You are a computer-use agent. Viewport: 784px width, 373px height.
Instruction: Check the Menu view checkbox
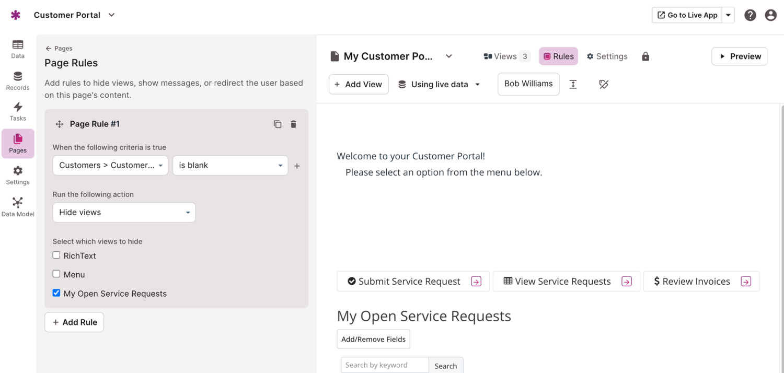pyautogui.click(x=56, y=274)
